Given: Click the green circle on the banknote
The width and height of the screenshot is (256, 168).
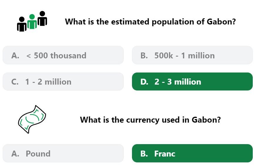Looking at the screenshot, I should (32, 118).
